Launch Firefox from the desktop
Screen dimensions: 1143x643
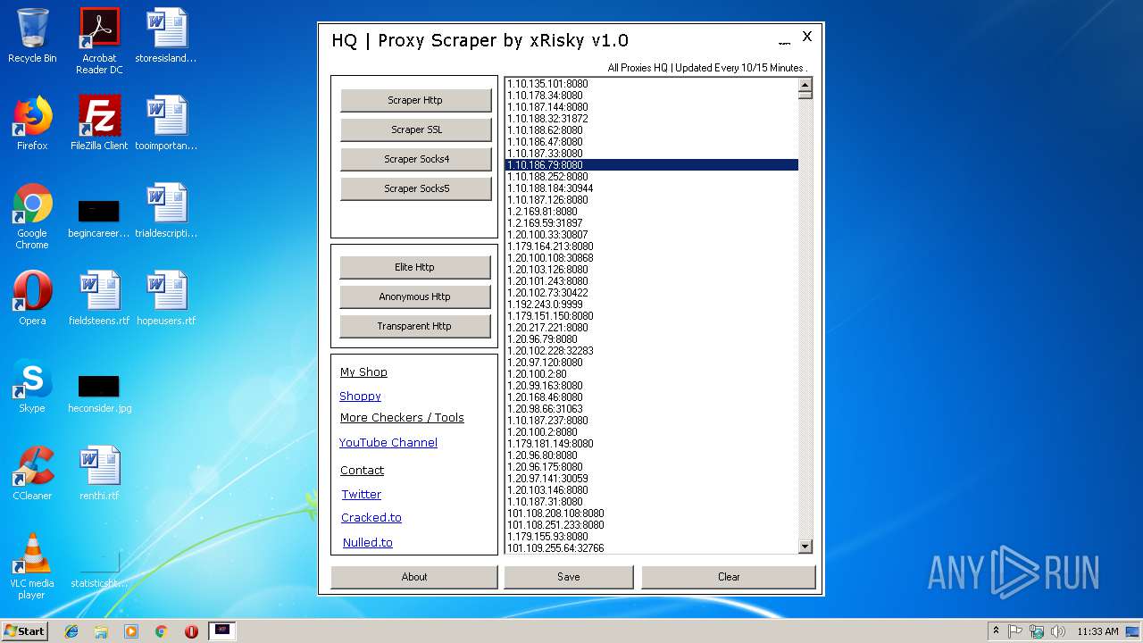tap(32, 122)
